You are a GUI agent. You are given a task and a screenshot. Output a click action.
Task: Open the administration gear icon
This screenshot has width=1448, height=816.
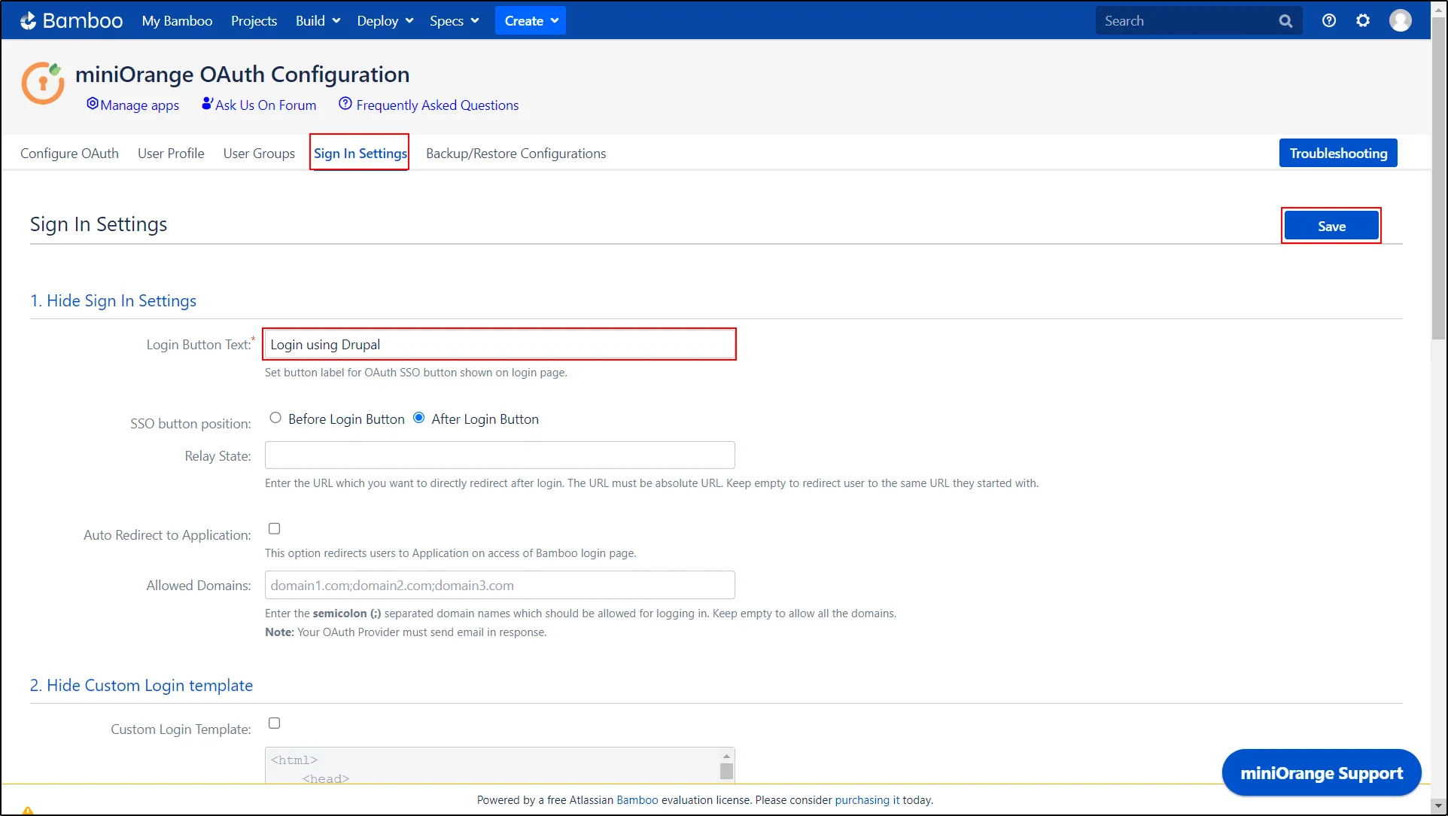(x=1363, y=21)
